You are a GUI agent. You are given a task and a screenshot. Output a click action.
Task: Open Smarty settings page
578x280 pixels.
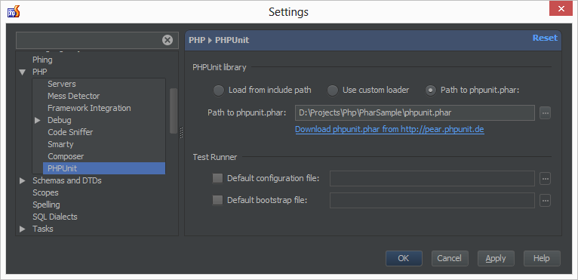[60, 144]
